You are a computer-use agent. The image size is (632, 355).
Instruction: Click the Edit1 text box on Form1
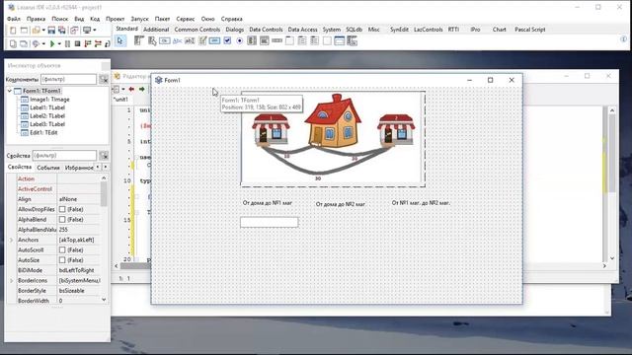point(270,222)
